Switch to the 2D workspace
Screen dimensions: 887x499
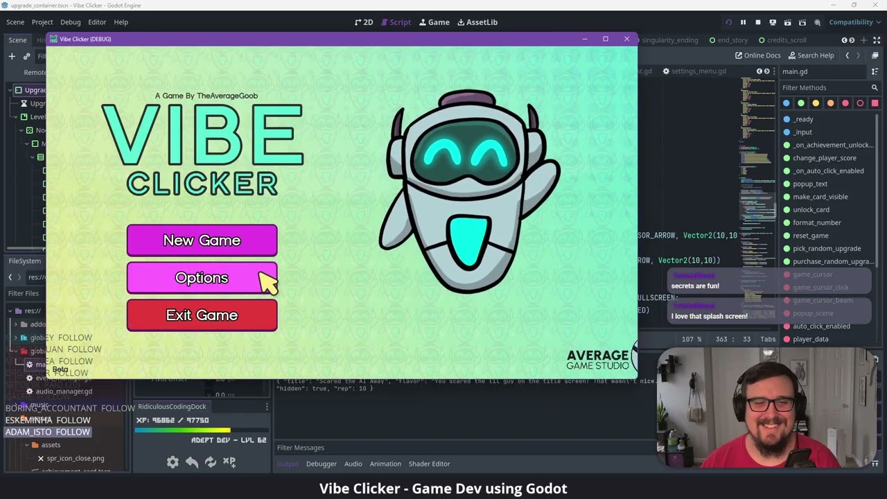click(363, 22)
